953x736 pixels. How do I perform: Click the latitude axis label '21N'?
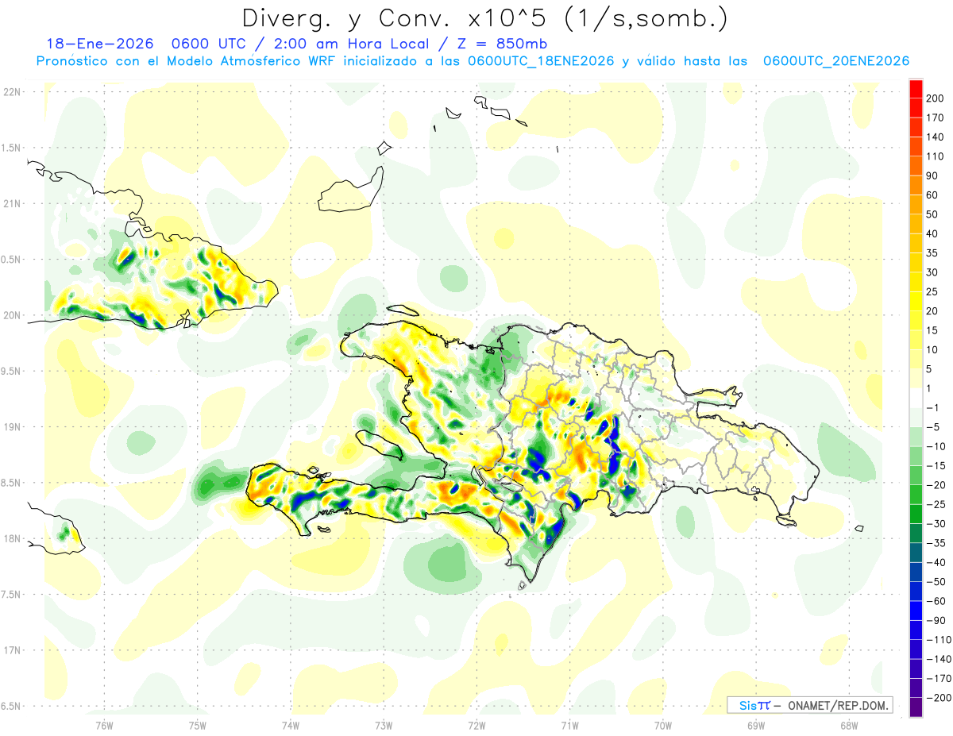click(11, 204)
